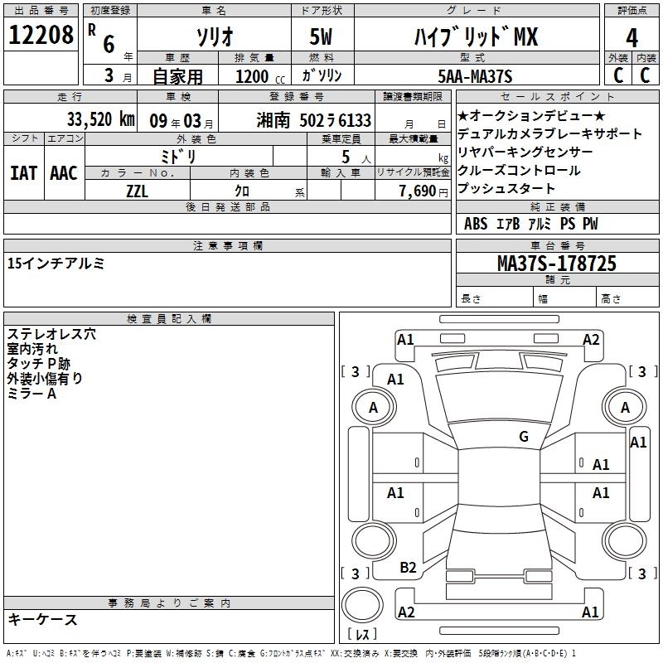This screenshot has height=663, width=663.
Task: Select upper-right wheel circle marked A
Action: coord(625,407)
